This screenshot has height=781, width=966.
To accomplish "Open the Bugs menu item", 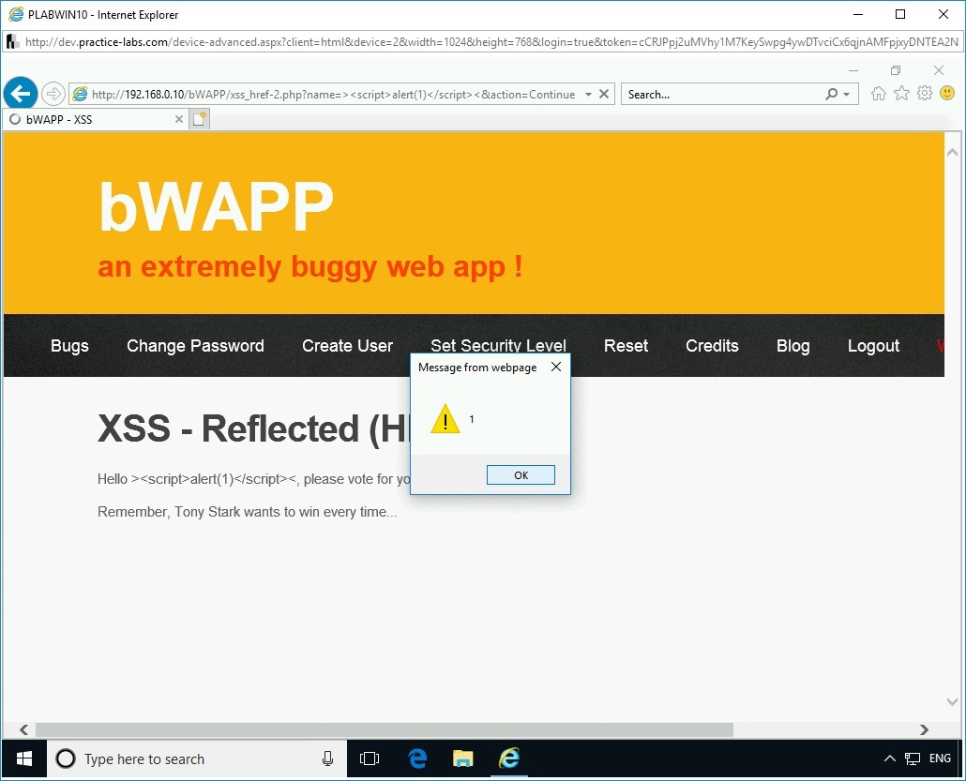I will pyautogui.click(x=69, y=346).
